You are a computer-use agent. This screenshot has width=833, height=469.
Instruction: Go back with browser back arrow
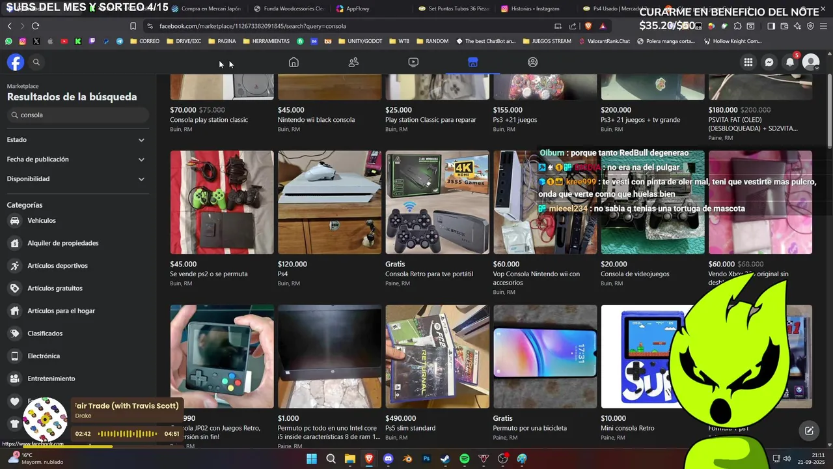click(9, 26)
